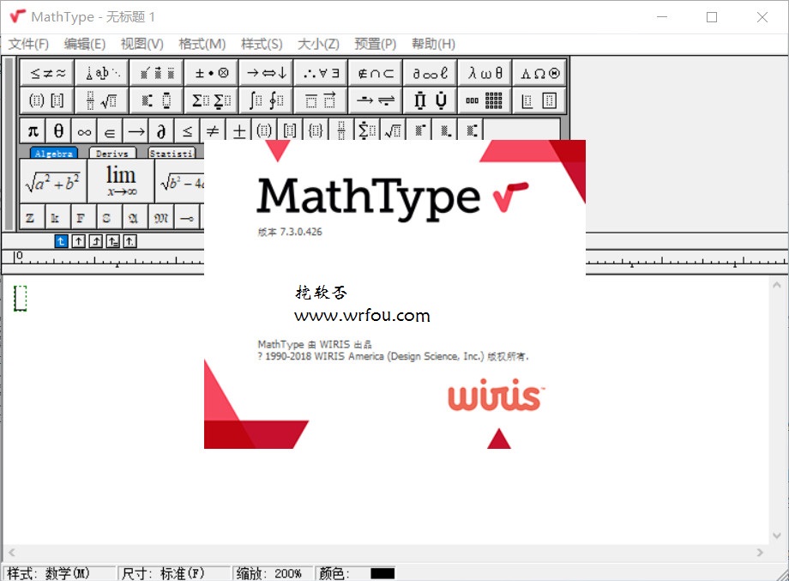Image resolution: width=789 pixels, height=581 pixels.
Task: Open the fence templates palette
Action: click(47, 100)
